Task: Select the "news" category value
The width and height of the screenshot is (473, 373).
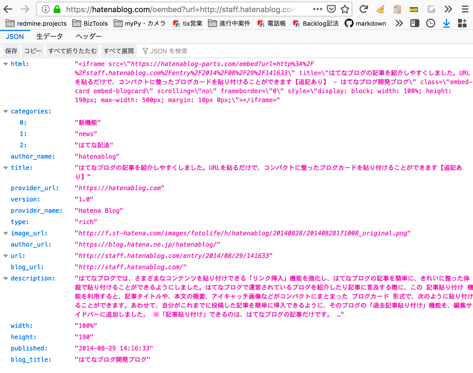Action: tap(86, 134)
